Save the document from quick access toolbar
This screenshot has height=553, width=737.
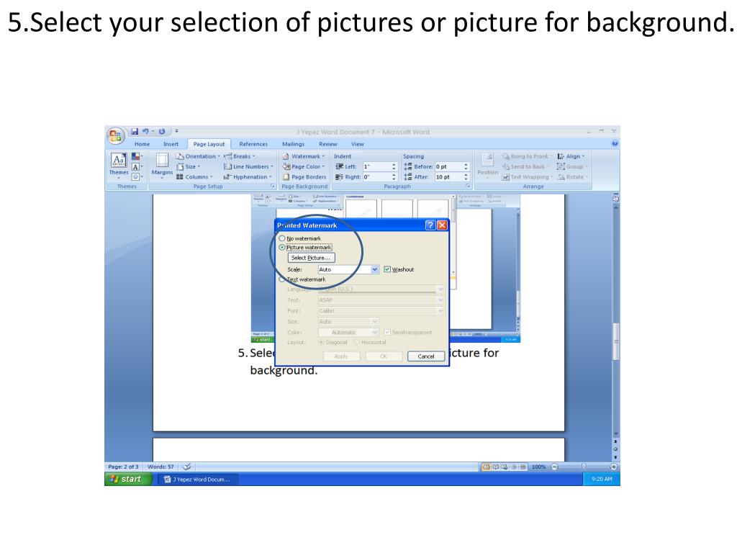135,132
